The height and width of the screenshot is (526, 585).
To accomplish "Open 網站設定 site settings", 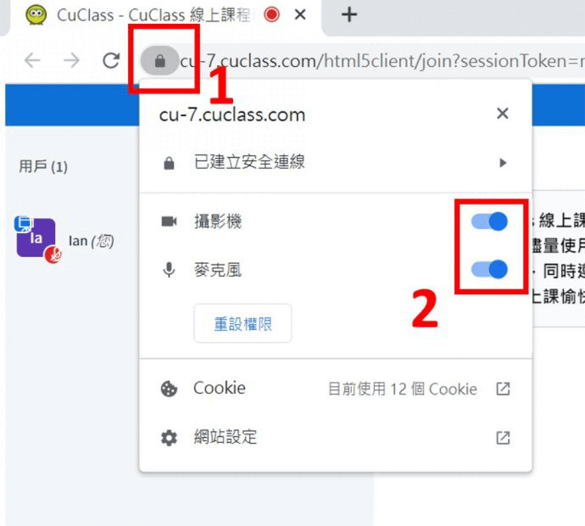I will point(336,437).
